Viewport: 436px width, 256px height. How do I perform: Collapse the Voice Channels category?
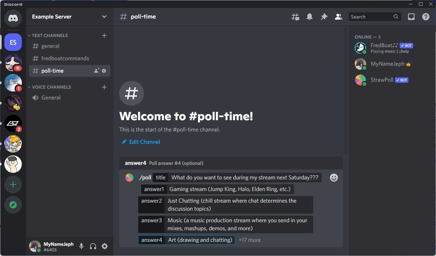pyautogui.click(x=51, y=87)
